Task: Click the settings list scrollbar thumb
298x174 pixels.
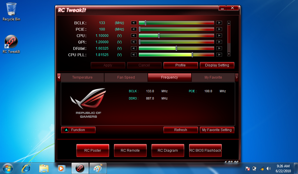Action: click(x=229, y=34)
